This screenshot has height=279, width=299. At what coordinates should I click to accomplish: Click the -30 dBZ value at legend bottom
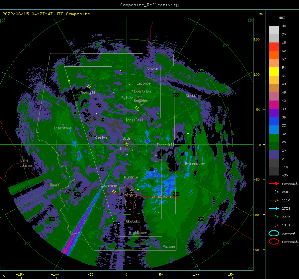pos(285,175)
